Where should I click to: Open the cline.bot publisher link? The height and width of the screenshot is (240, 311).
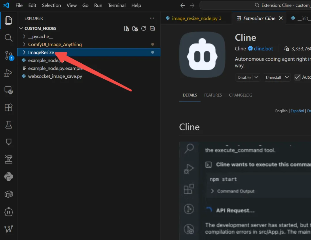[263, 49]
